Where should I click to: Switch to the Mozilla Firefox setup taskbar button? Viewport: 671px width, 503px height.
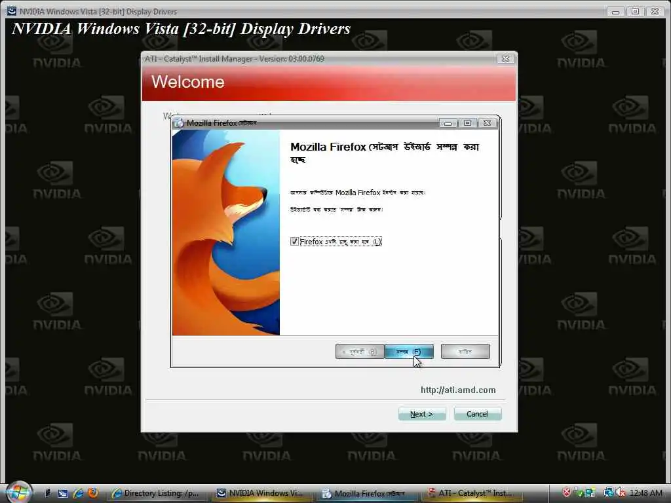366,493
